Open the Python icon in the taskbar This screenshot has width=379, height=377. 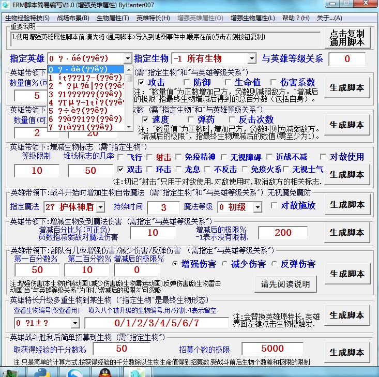pos(42,372)
